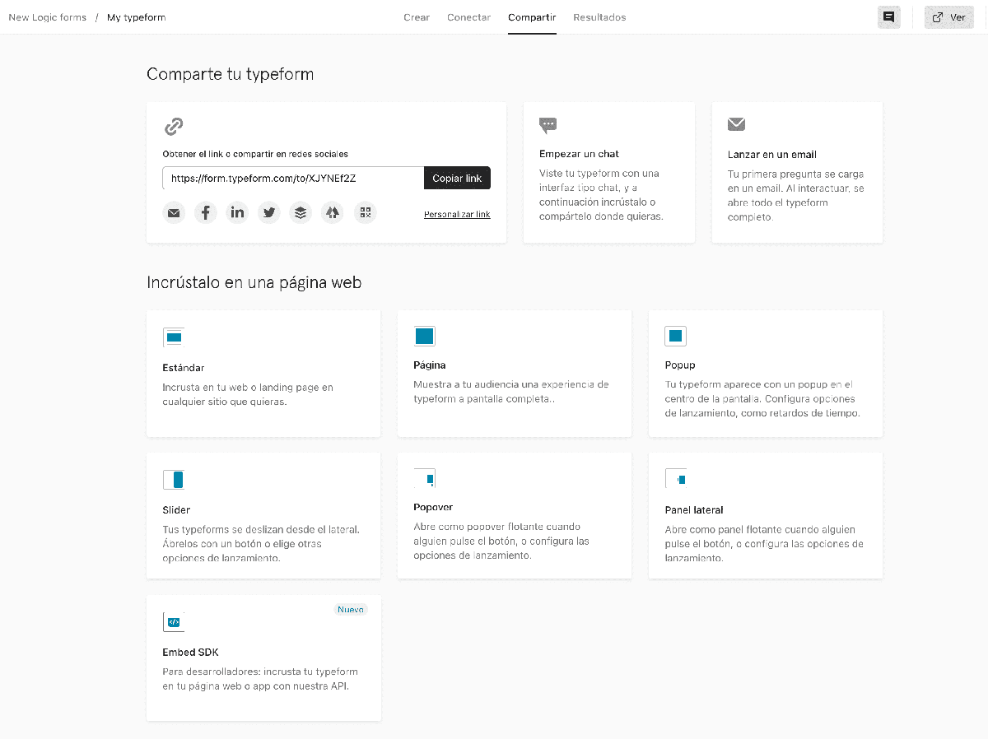This screenshot has width=988, height=739.
Task: Open the QR code sharing option
Action: tap(366, 212)
